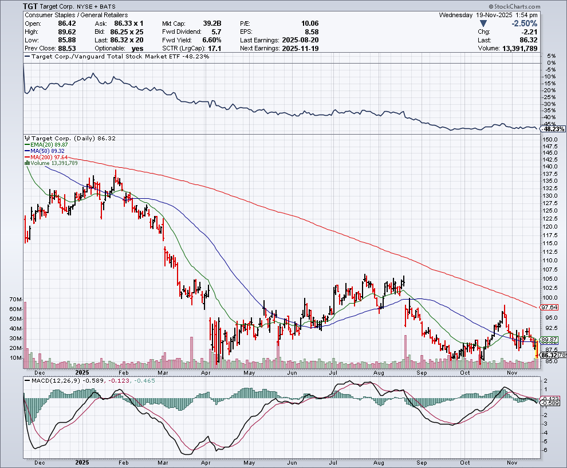Click the 97.64 MA(200) price flag
The width and height of the screenshot is (567, 468).
[x=549, y=307]
